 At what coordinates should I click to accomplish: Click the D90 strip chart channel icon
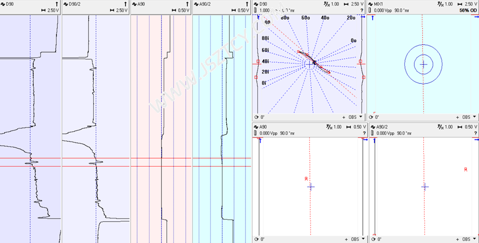pyautogui.click(x=3, y=4)
